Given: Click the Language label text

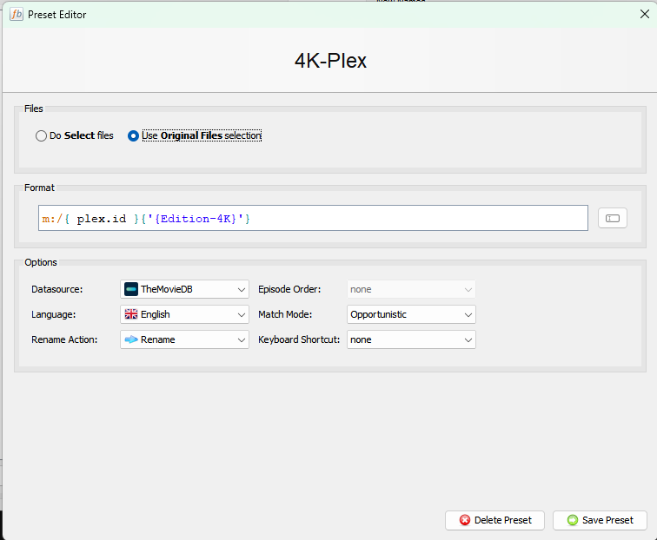Looking at the screenshot, I should (54, 314).
